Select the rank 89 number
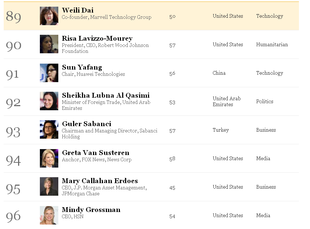This screenshot has width=310, height=229. [13, 16]
